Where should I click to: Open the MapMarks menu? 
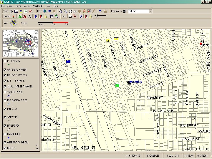tap(38, 6)
